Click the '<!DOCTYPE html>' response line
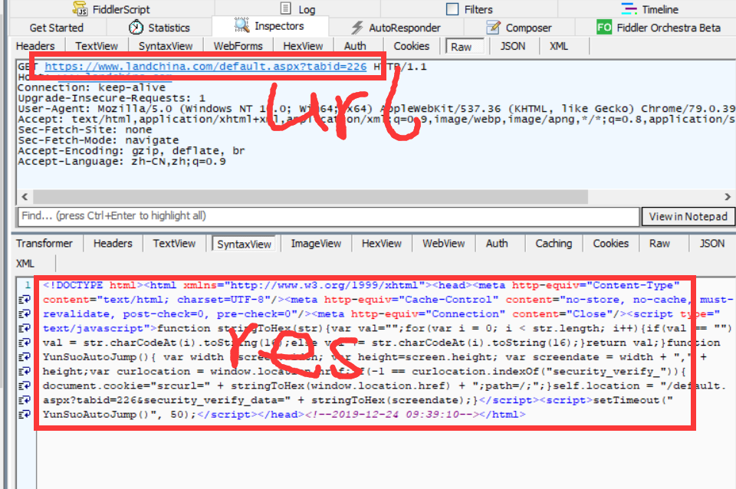The height and width of the screenshot is (489, 736). [361, 285]
